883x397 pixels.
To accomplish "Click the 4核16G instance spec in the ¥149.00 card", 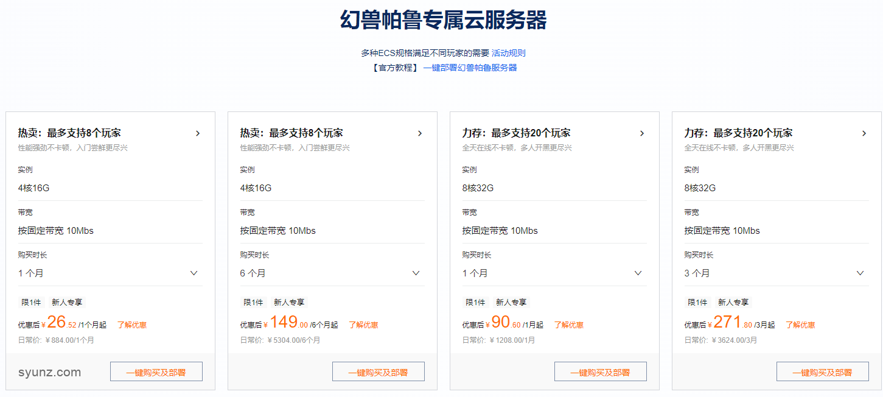I will [x=256, y=188].
